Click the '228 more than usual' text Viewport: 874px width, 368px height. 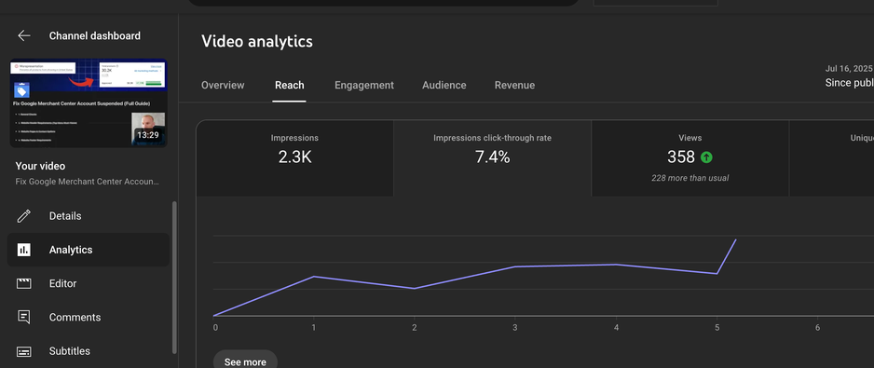[690, 179]
